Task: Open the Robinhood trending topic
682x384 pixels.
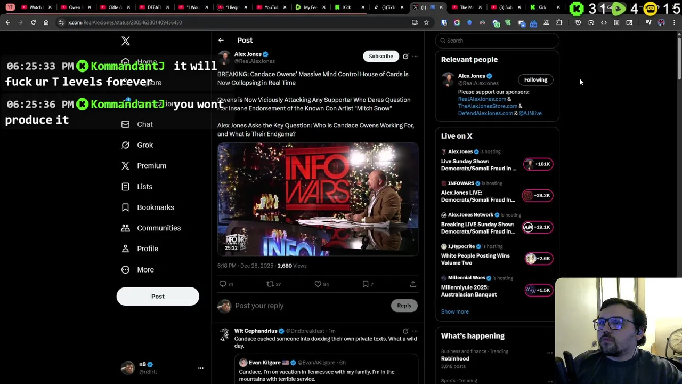Action: click(x=455, y=359)
